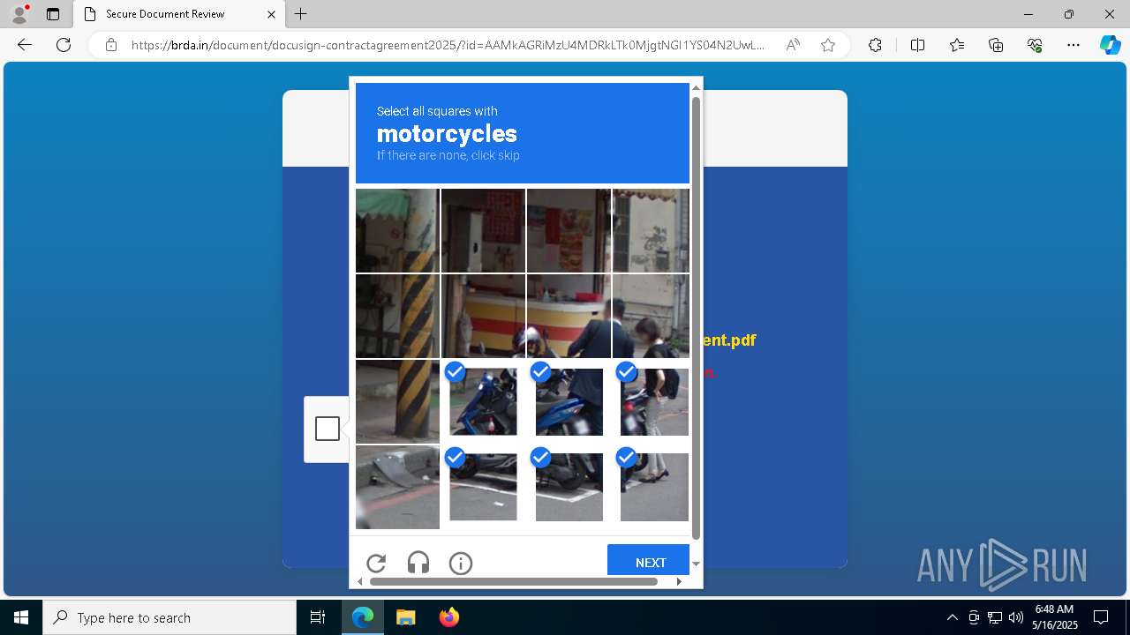This screenshot has width=1130, height=635.
Task: Click the address bar URL field
Action: (x=448, y=45)
